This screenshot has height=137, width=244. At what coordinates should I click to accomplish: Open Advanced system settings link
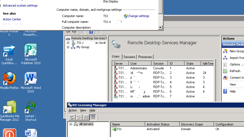pos(20,6)
